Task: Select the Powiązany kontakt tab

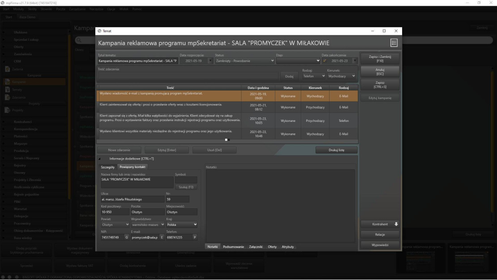Action: 133,167
